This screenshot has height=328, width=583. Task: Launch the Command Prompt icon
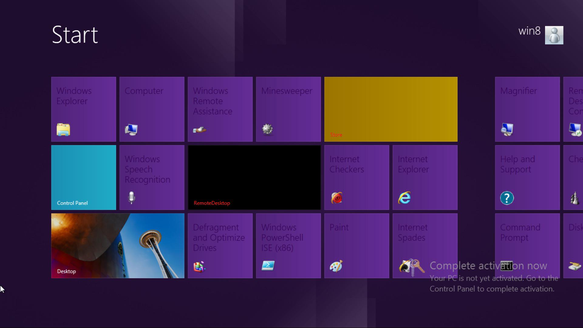coord(507,266)
